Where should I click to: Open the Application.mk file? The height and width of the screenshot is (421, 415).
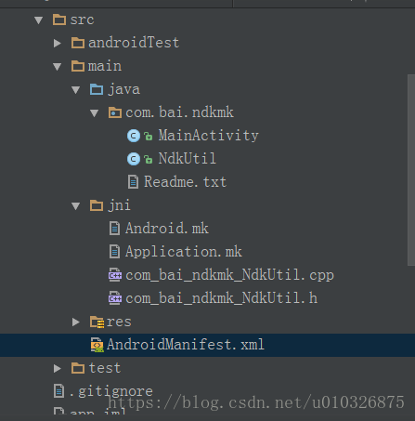pyautogui.click(x=184, y=252)
